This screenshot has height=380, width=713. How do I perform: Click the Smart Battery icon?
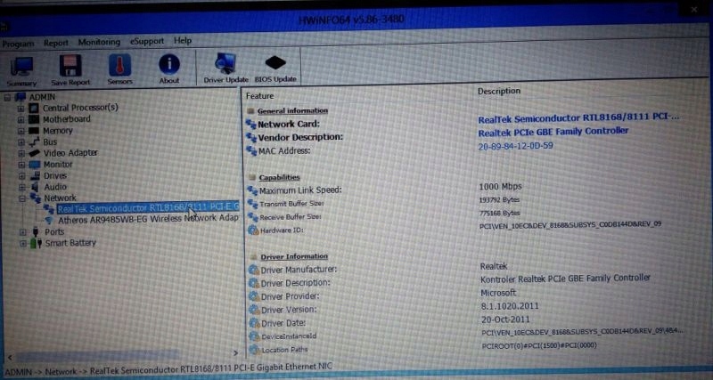click(x=36, y=243)
